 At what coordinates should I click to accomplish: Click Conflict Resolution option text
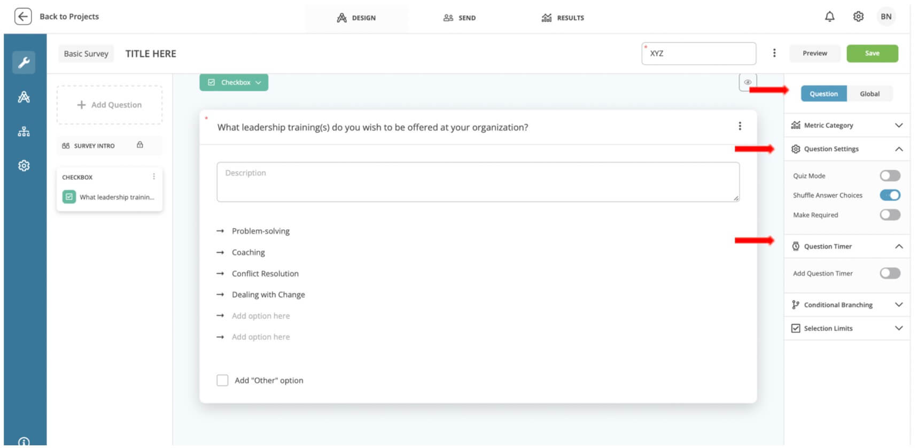[265, 273]
